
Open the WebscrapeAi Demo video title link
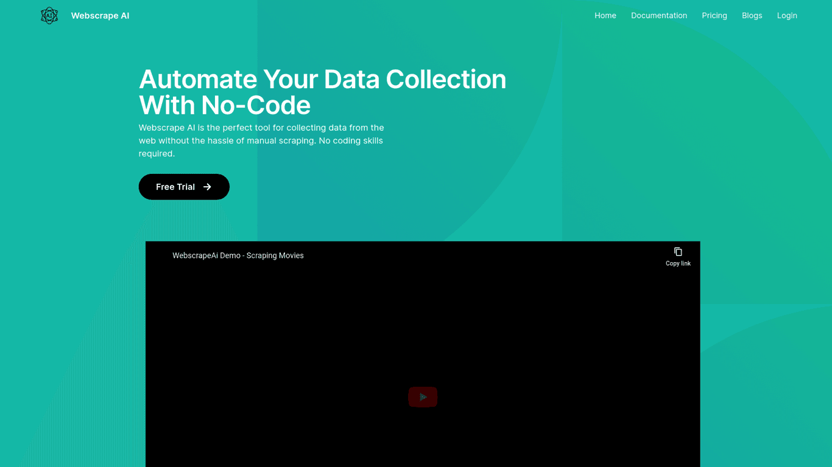pos(238,255)
